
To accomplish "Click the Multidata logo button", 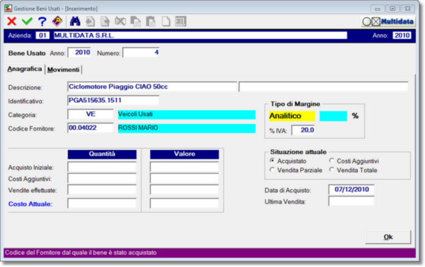I will [388, 21].
